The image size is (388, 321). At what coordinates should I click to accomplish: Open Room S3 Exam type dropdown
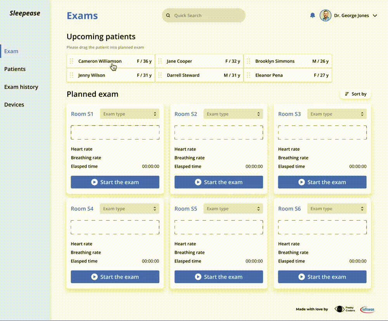point(337,114)
